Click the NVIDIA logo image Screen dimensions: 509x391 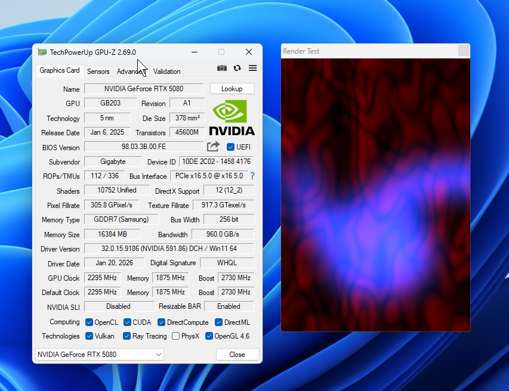click(x=232, y=117)
